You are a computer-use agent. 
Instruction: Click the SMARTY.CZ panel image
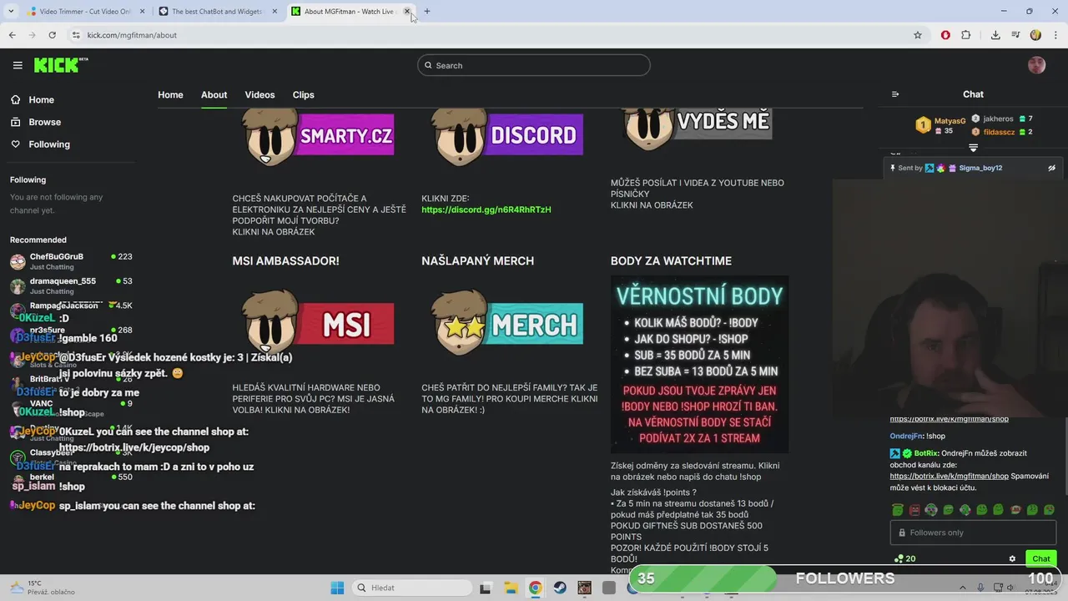[318, 136]
